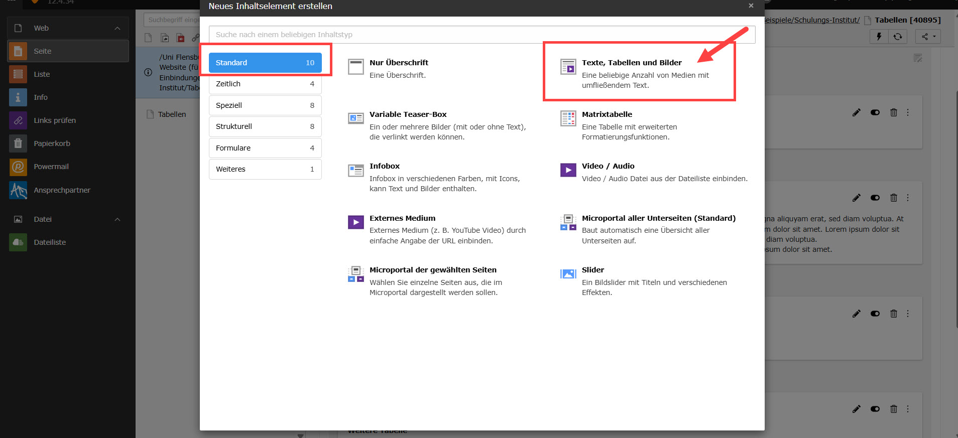This screenshot has width=958, height=438.
Task: Toggle visibility of the first content element
Action: pos(875,113)
